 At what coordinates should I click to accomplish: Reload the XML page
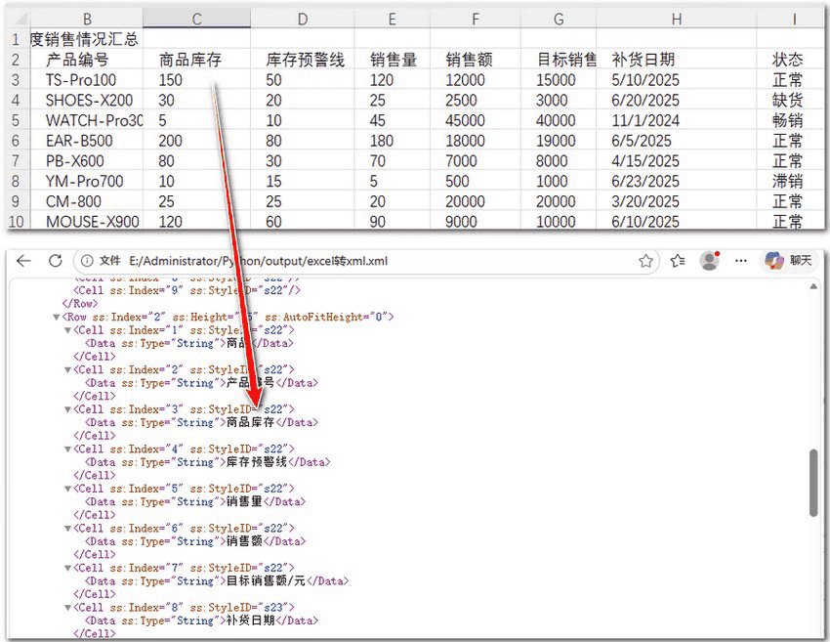pos(55,261)
